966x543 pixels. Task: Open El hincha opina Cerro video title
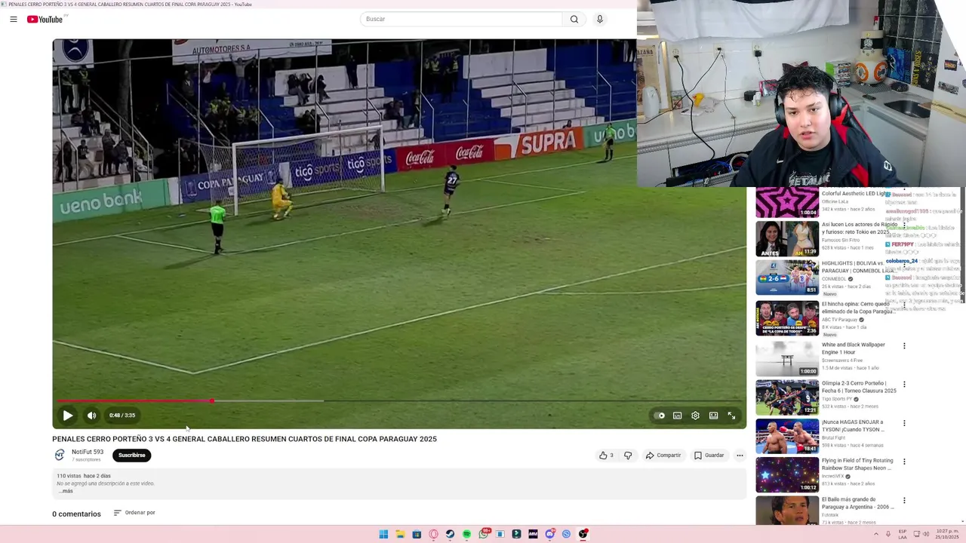click(858, 308)
